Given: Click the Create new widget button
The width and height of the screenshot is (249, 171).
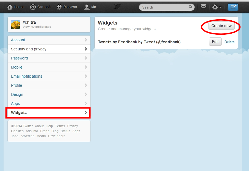Looking at the screenshot, I should (x=221, y=26).
